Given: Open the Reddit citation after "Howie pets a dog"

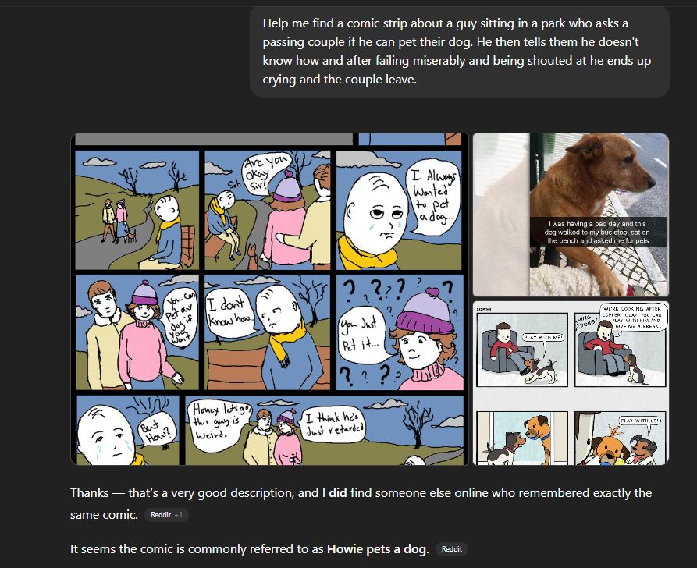Looking at the screenshot, I should click(x=452, y=549).
